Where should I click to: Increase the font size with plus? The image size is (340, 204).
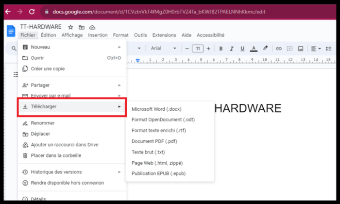coord(208,49)
